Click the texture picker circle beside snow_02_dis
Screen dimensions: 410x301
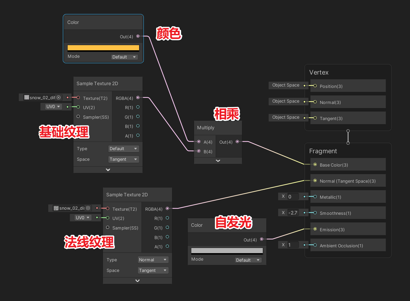click(x=88, y=208)
